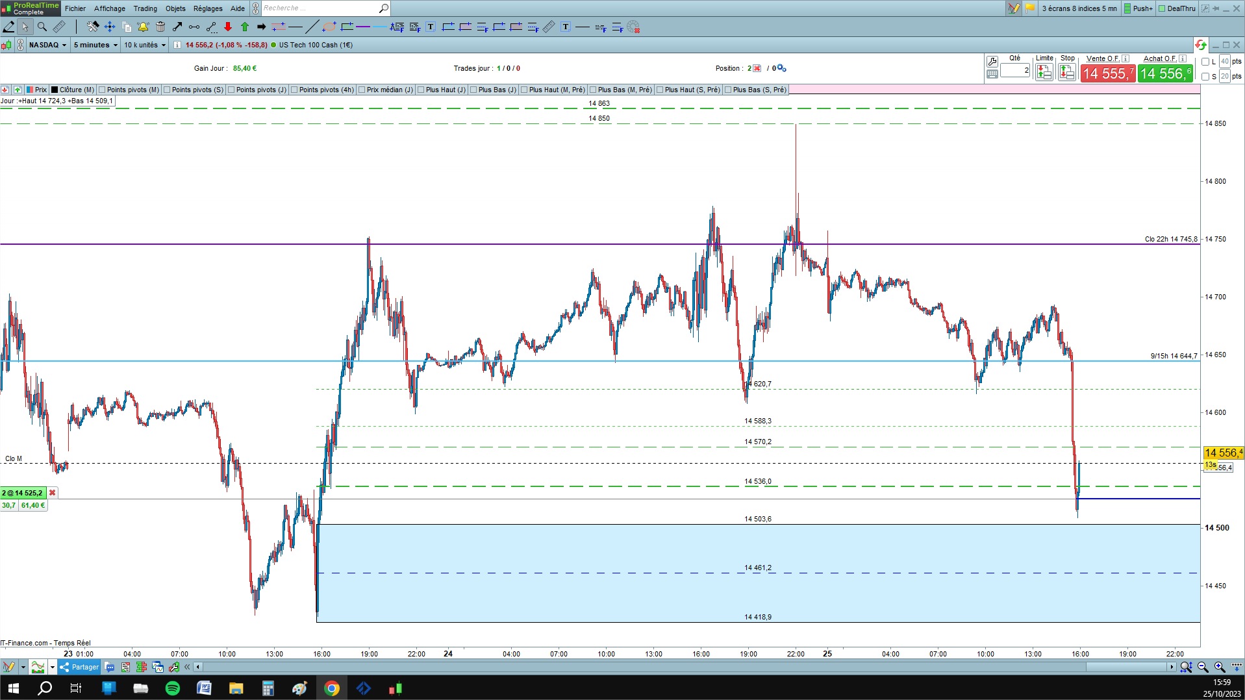Click the ruler measure tool
This screenshot has width=1245, height=700.
coord(59,27)
